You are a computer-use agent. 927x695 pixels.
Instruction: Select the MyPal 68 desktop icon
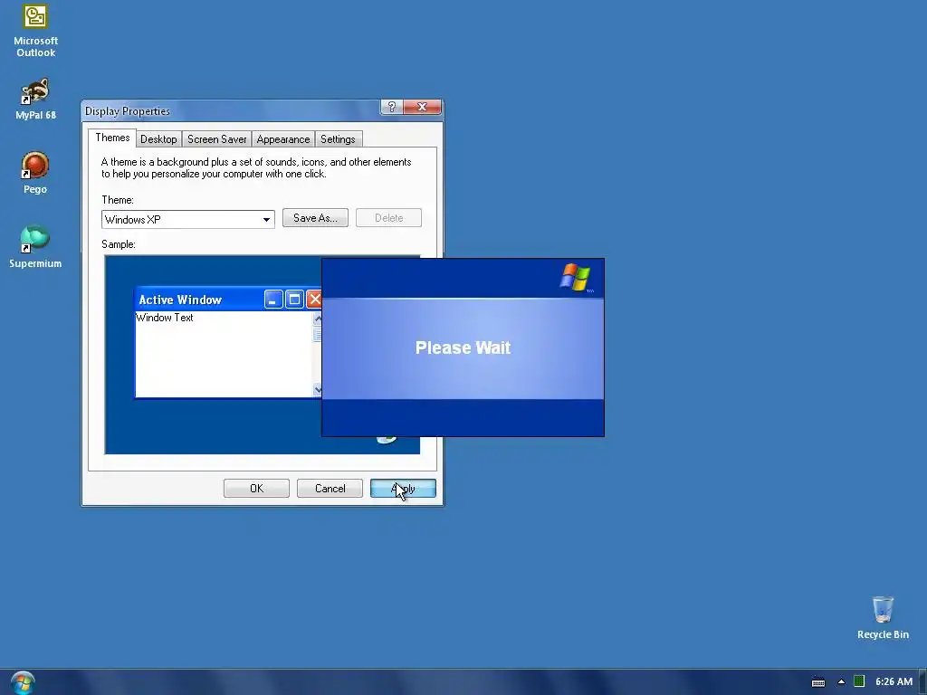coord(35,98)
